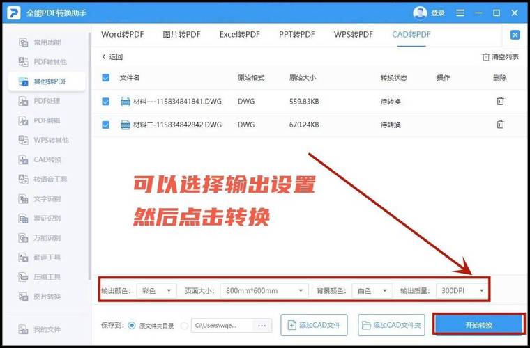Image resolution: width=530 pixels, height=348 pixels.
Task: Open 压缩工具 in the sidebar
Action: (39, 277)
